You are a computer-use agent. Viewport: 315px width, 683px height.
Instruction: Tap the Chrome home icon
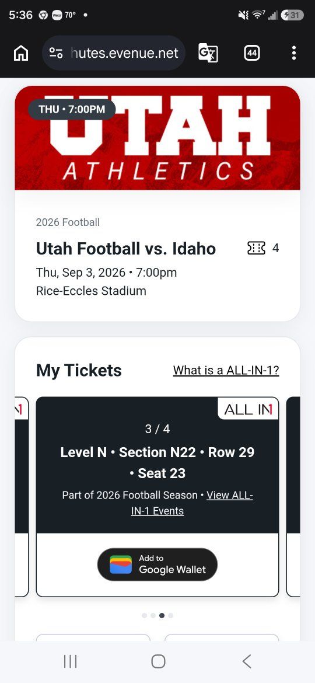tap(21, 53)
